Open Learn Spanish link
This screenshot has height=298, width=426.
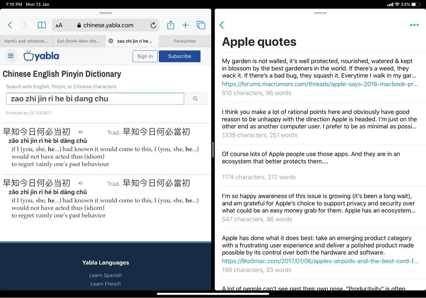point(106,275)
